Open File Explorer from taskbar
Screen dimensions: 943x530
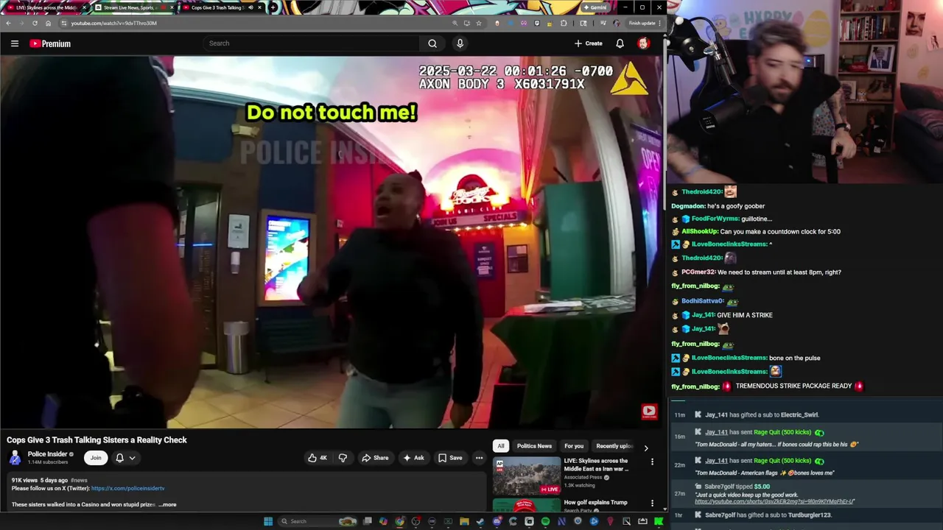[464, 521]
